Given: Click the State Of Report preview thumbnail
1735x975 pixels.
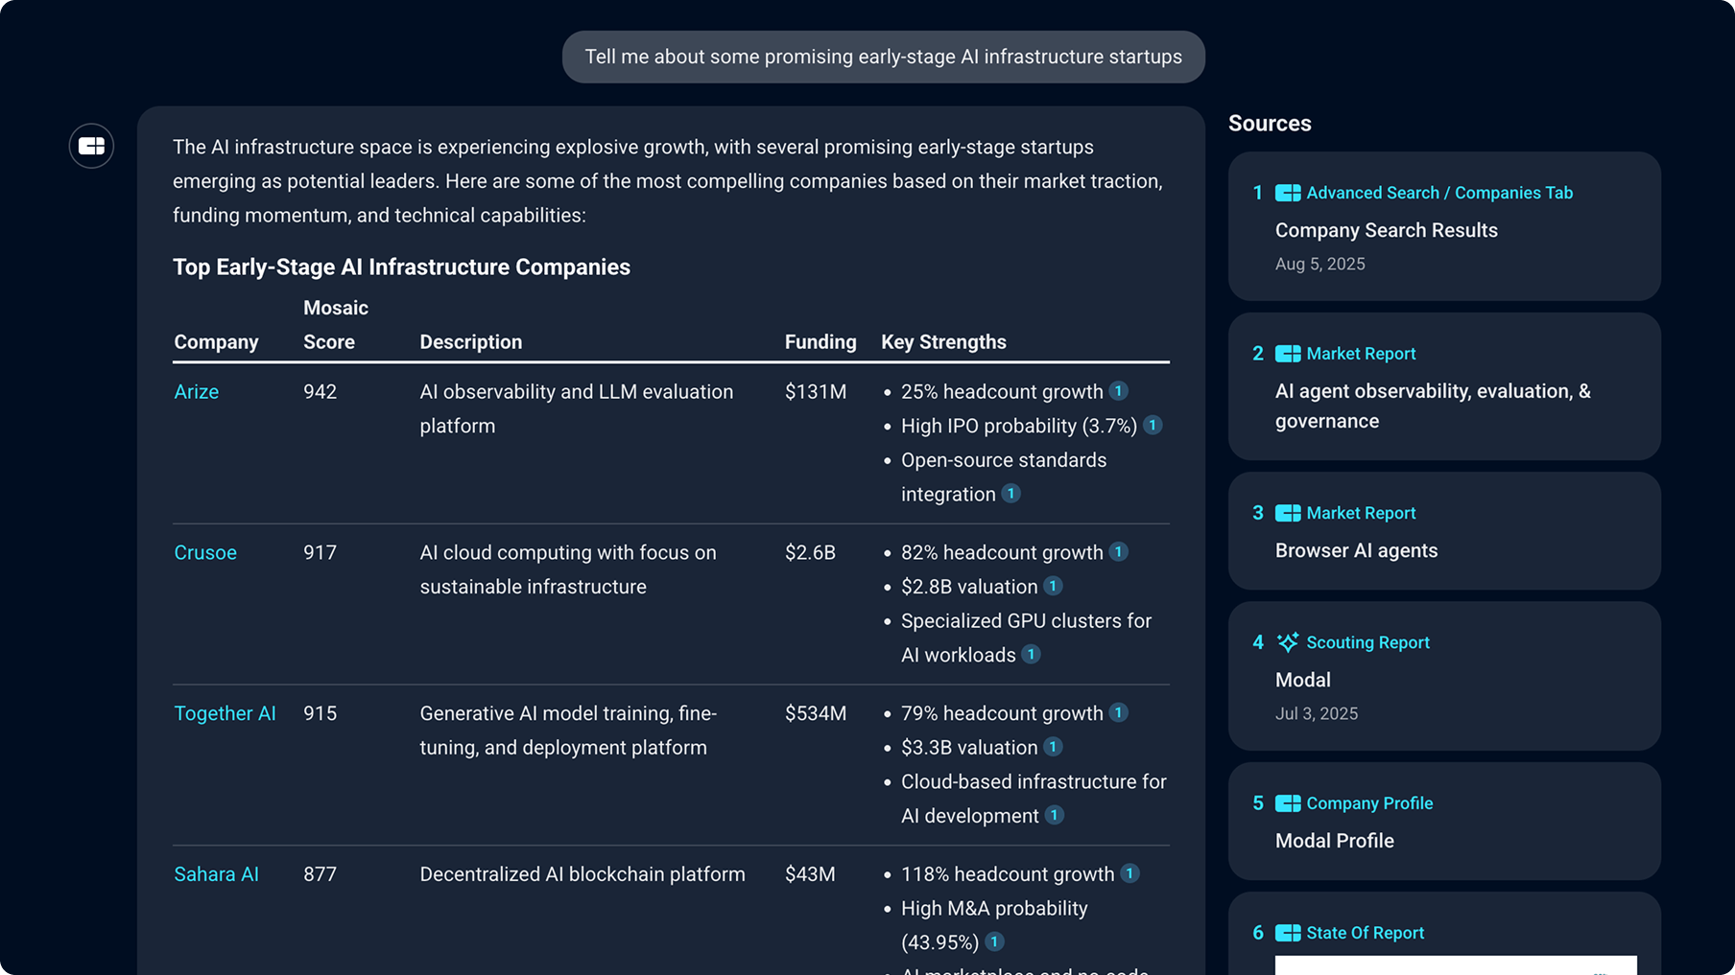Looking at the screenshot, I should tap(1455, 964).
